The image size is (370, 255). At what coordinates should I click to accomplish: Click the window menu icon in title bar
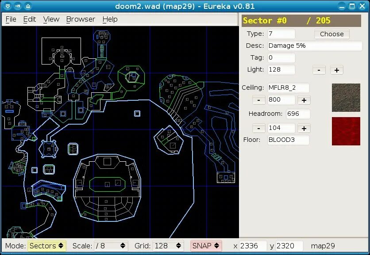click(8, 6)
